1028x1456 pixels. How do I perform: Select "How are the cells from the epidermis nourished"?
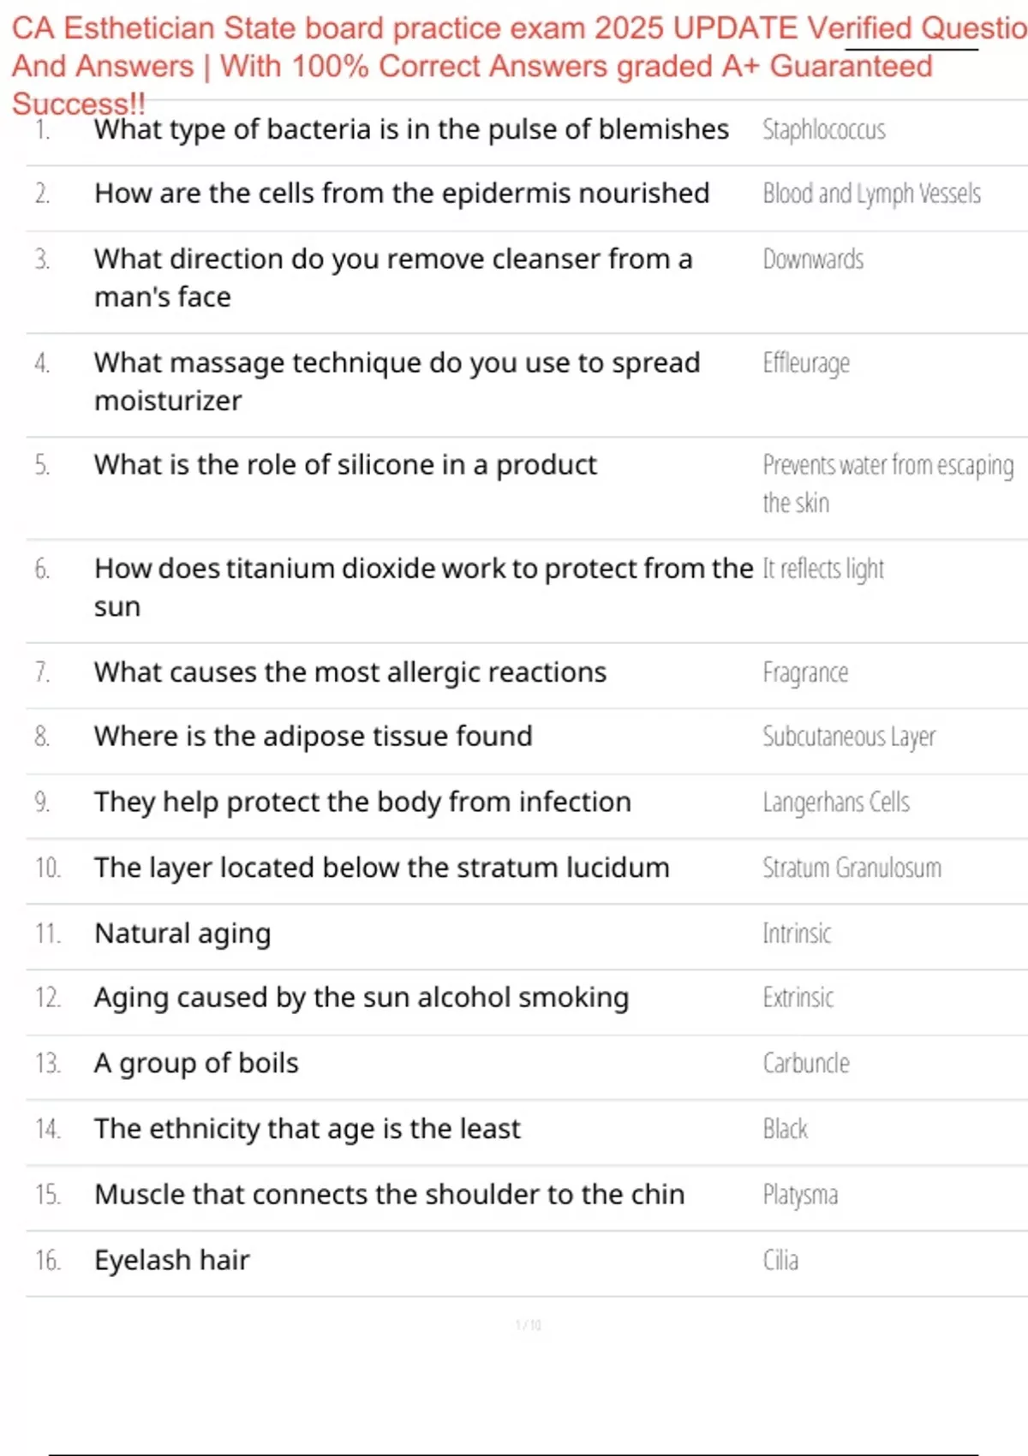tap(402, 194)
